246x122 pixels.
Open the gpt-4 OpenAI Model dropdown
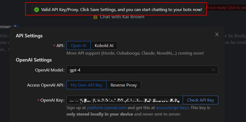click(x=142, y=70)
